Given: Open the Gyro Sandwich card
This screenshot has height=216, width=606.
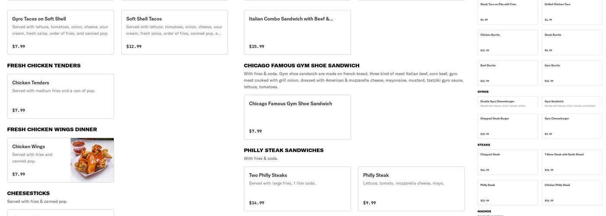Looking at the screenshot, I should click(x=572, y=102).
